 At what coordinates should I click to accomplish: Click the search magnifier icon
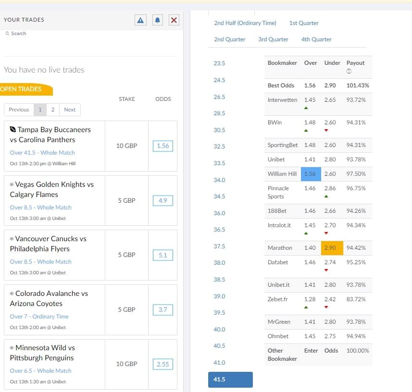[x=7, y=33]
